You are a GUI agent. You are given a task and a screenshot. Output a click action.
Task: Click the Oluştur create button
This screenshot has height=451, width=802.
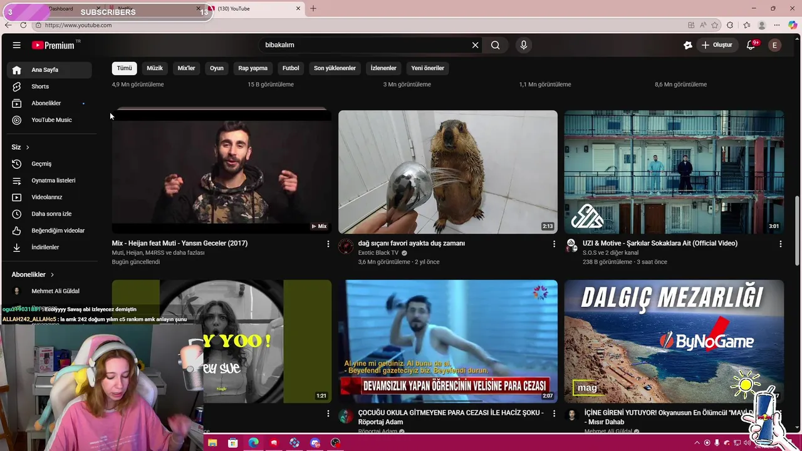(x=717, y=45)
